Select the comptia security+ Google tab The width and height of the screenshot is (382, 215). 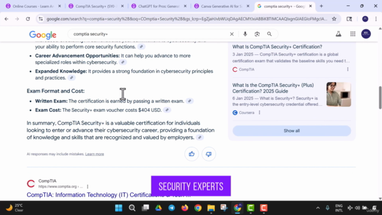(284, 6)
